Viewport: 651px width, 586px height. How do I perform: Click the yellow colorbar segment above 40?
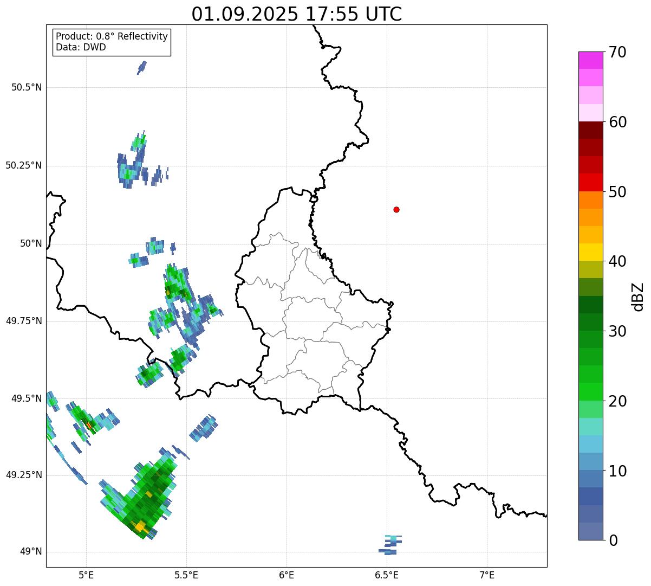coord(590,252)
